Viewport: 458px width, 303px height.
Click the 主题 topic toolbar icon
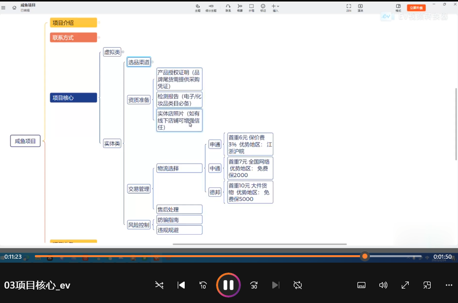point(198,8)
